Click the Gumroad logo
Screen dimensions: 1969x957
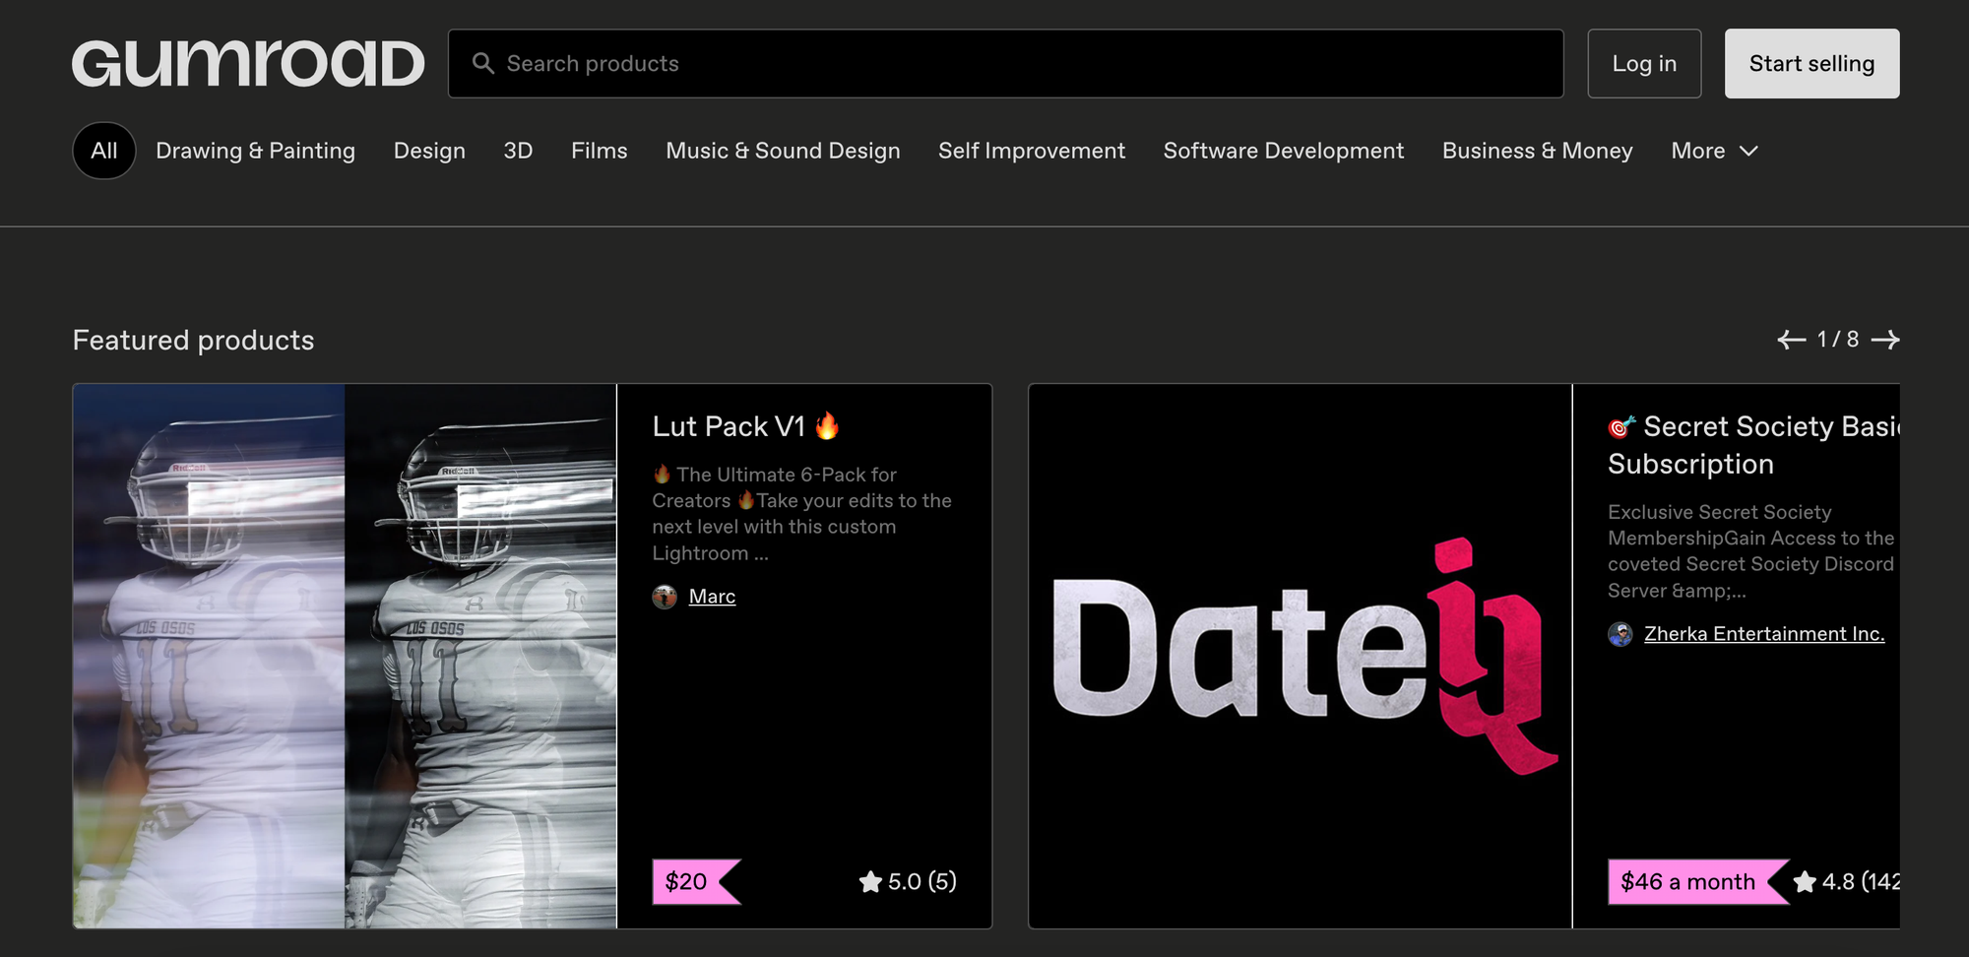click(x=248, y=63)
